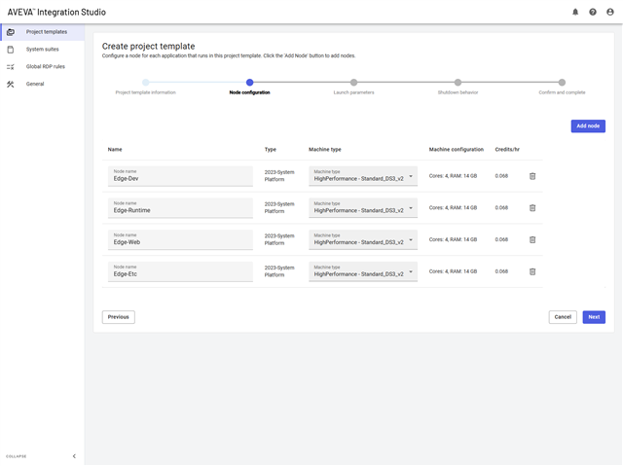Click the Type column header
623x466 pixels.
point(271,150)
